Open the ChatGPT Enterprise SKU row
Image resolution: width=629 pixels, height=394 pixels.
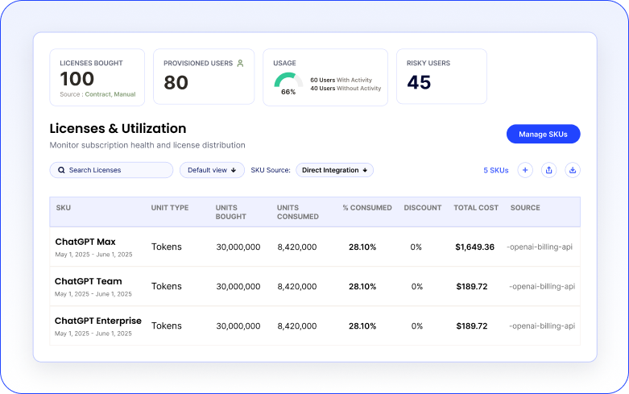315,326
